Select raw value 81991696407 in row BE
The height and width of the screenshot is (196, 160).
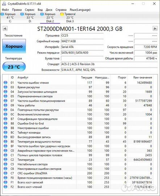(x=143, y=142)
